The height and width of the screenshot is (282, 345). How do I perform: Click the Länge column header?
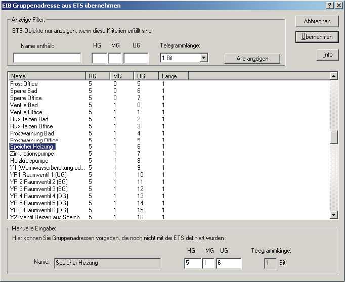tap(172, 76)
